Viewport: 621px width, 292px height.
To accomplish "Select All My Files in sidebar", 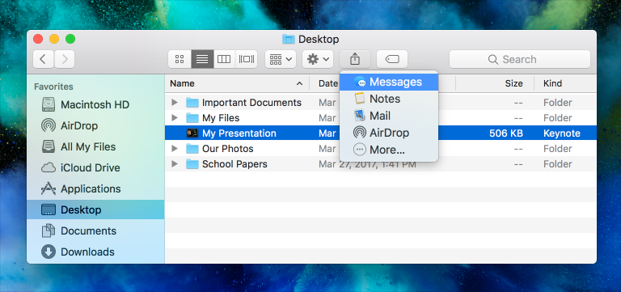I will (x=95, y=147).
